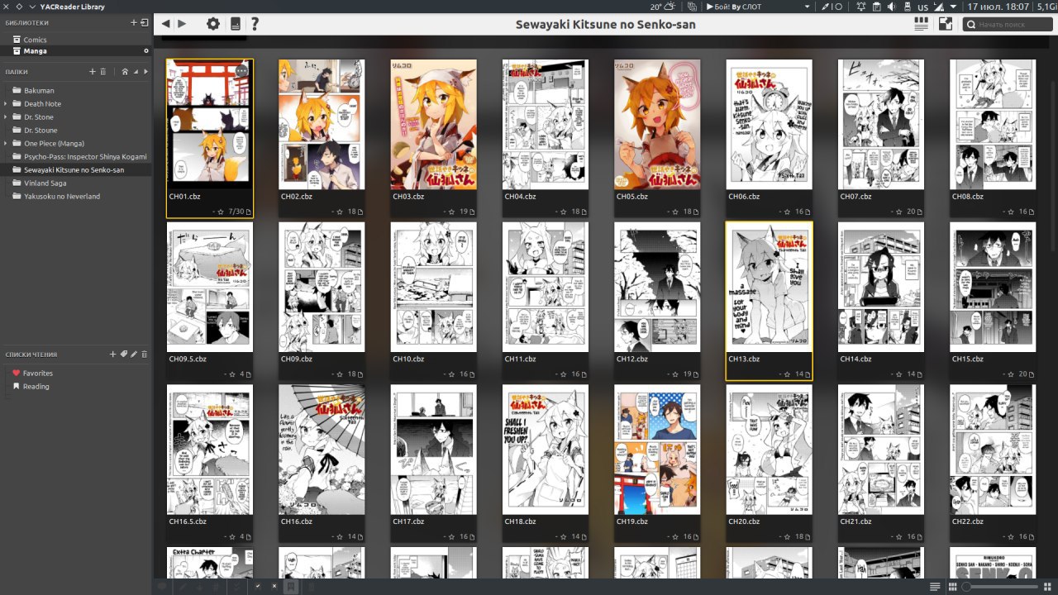Rate CH12.cbz with its star icon
Viewport: 1058px width, 595px height.
point(675,375)
